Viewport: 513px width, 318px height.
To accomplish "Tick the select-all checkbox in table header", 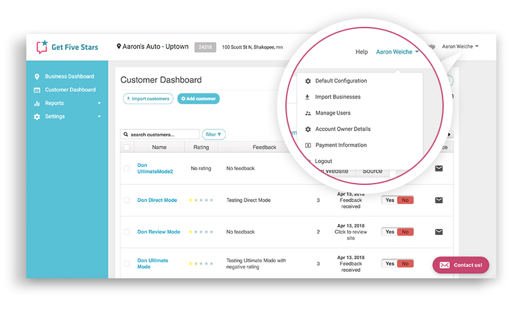I will click(x=126, y=147).
